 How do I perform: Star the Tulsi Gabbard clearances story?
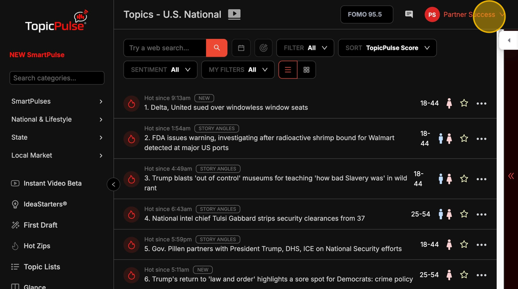[x=464, y=214]
